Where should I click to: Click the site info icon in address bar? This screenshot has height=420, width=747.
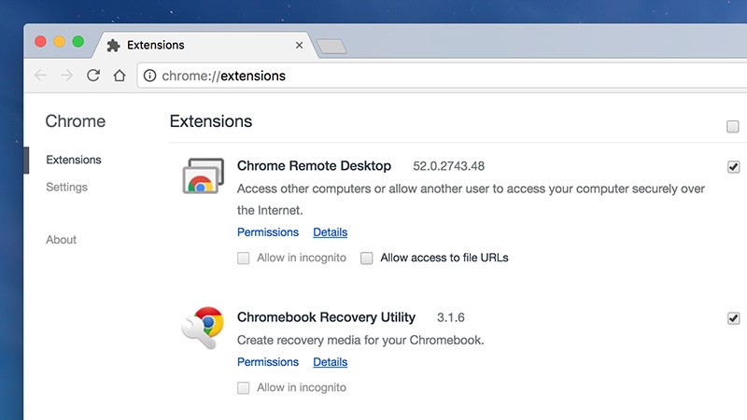150,76
